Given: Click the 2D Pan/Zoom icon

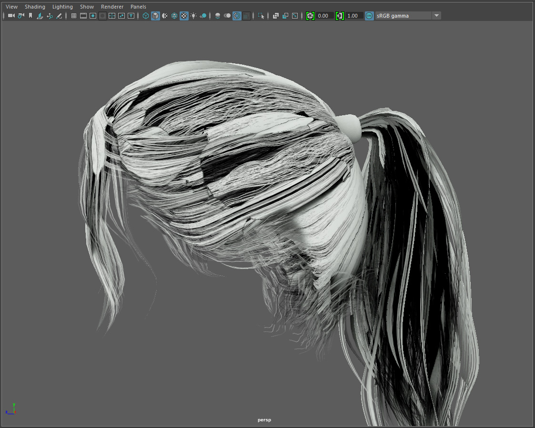Looking at the screenshot, I should [50, 16].
